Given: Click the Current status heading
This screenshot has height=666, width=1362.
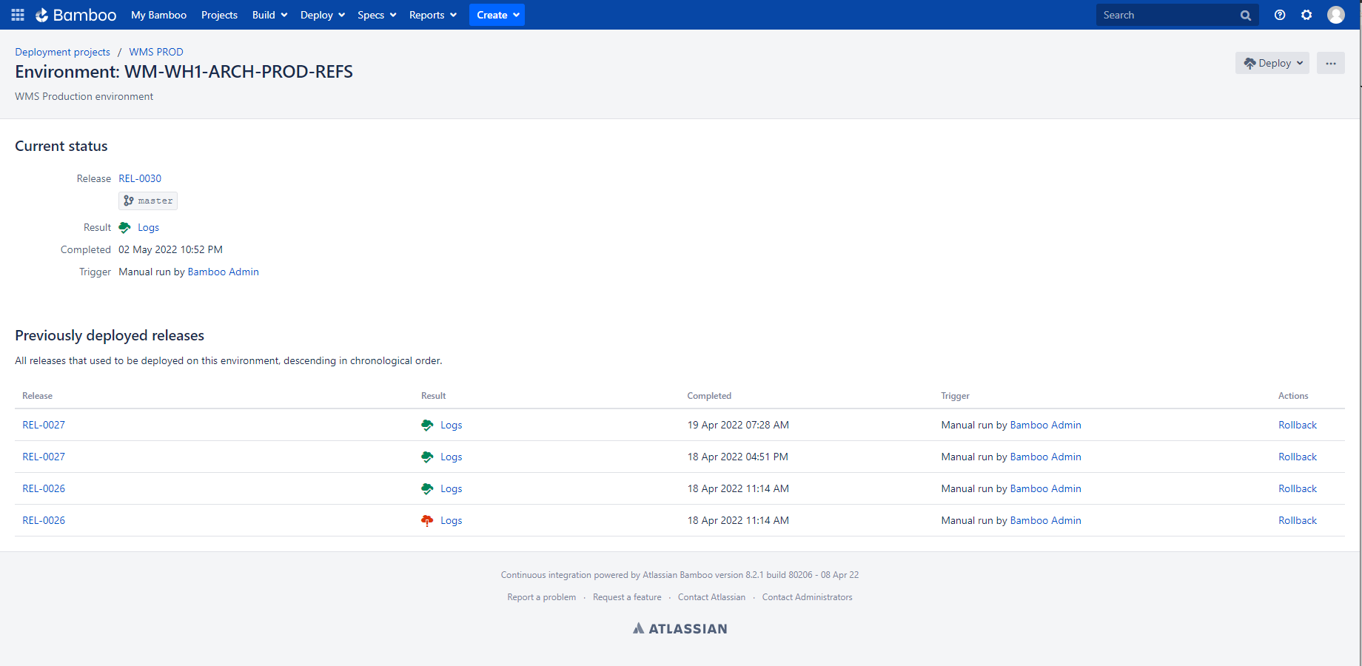Looking at the screenshot, I should (61, 146).
